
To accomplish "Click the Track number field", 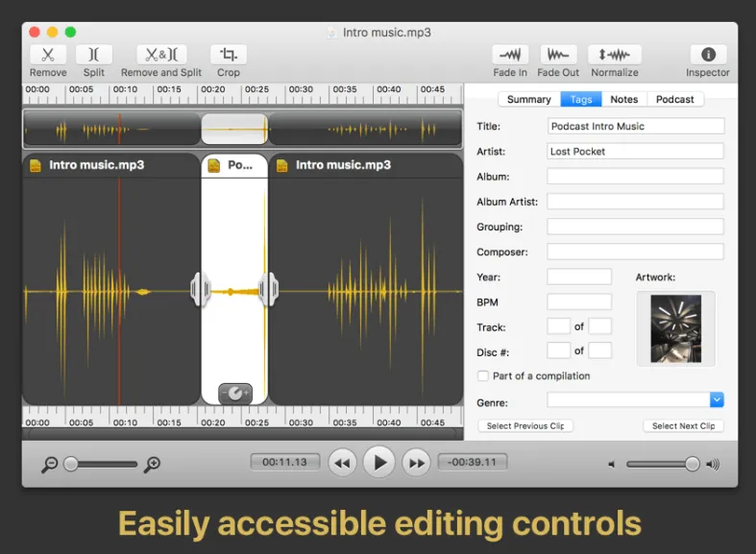I will coord(558,326).
